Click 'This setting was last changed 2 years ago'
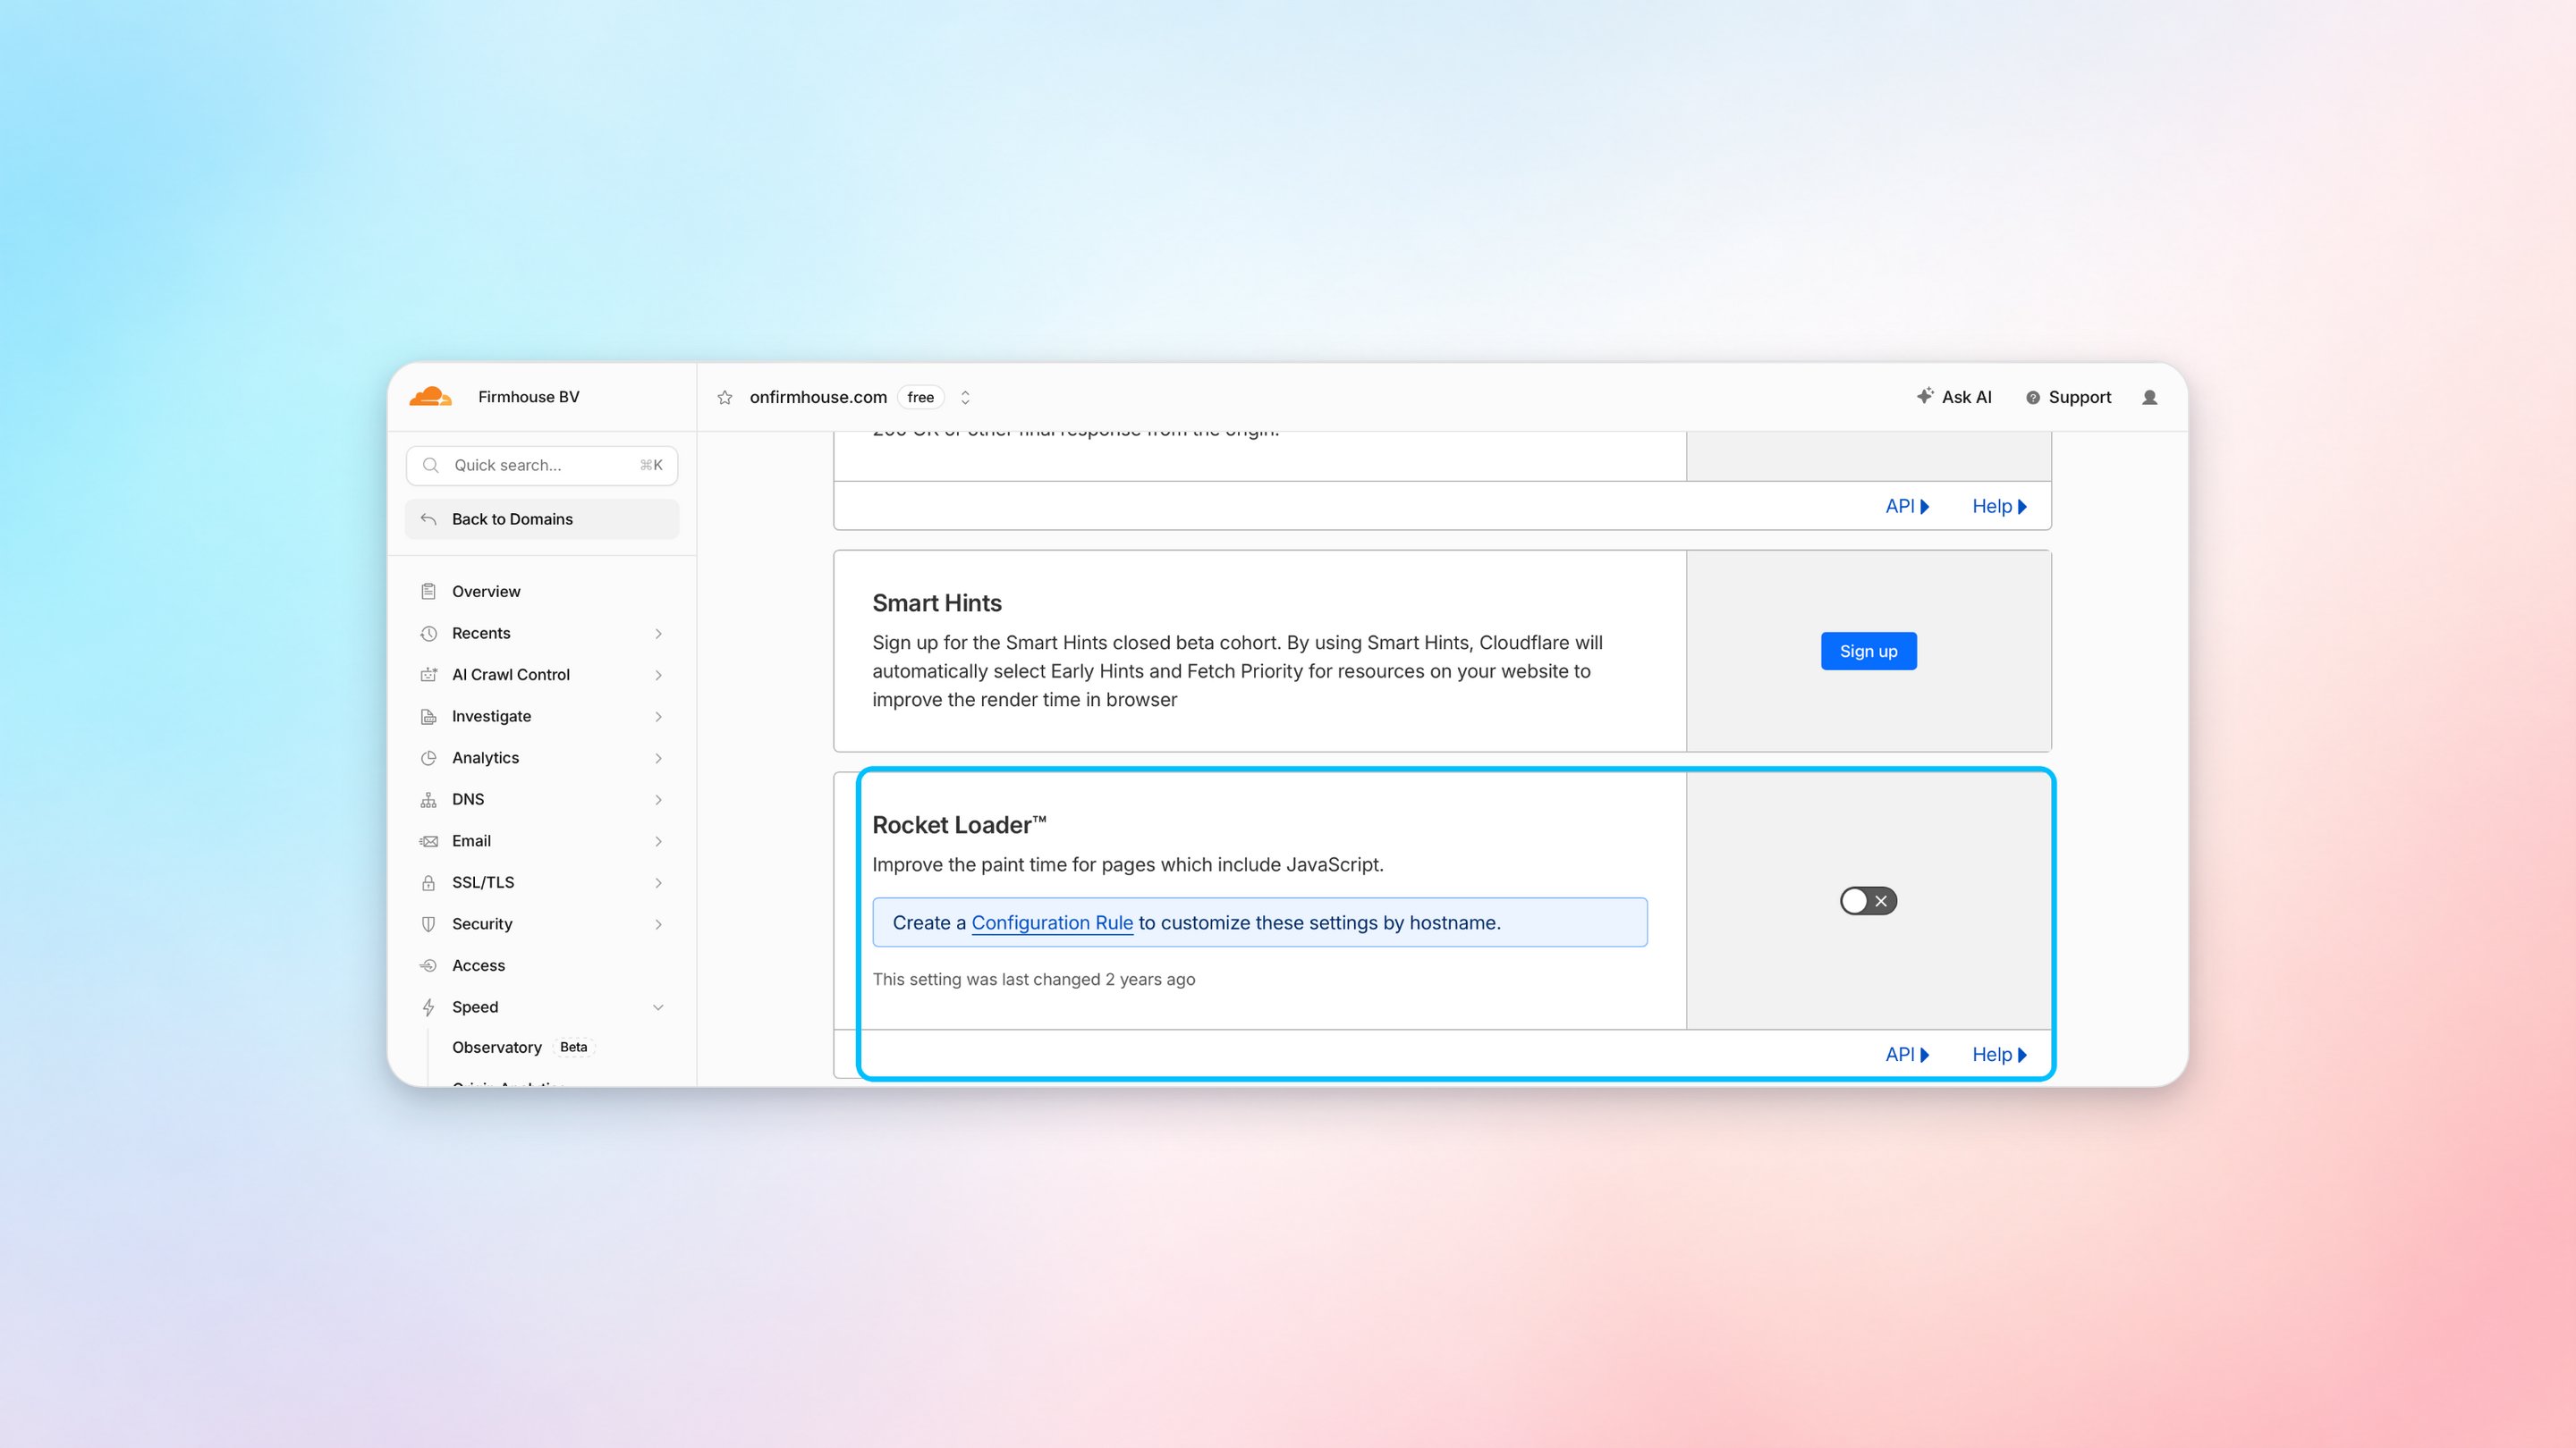2576x1448 pixels. pos(1033,980)
